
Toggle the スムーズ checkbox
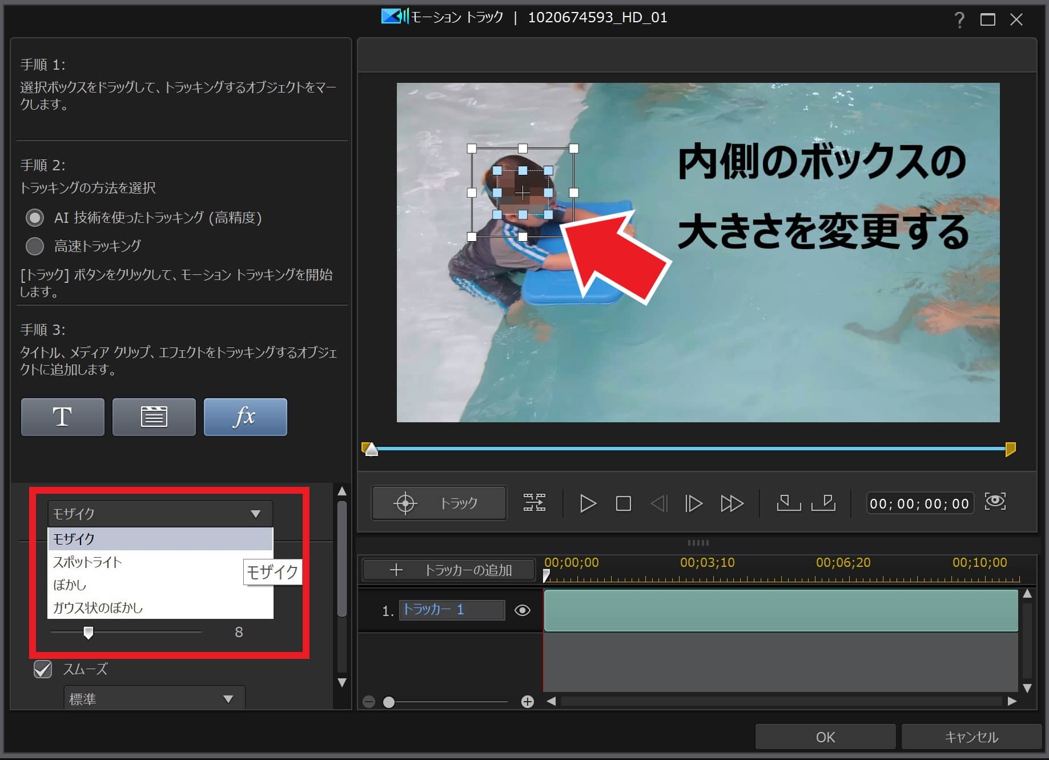pos(43,669)
